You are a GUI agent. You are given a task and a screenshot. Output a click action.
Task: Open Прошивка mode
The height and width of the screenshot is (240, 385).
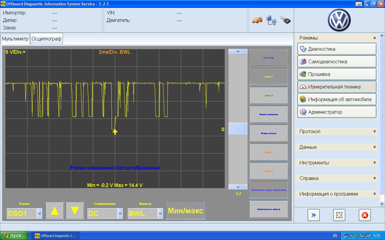click(337, 74)
